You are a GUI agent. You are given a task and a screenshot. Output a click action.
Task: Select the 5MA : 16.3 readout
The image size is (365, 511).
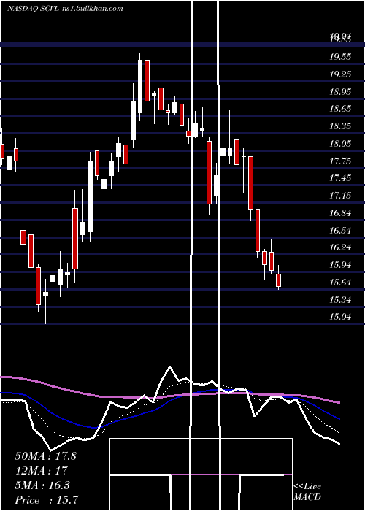(42, 485)
